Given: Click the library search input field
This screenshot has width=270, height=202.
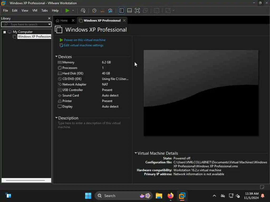Looking at the screenshot, I should point(26,24).
